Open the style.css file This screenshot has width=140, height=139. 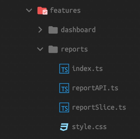tap(89, 127)
